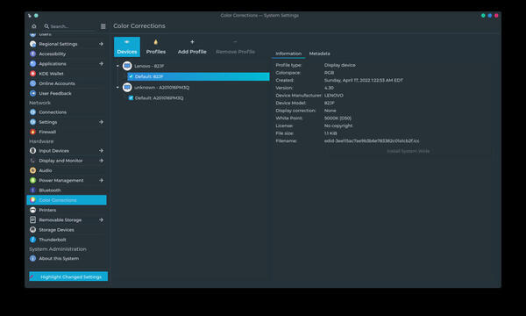Click the Created date value
Viewport: 526px width, 316px height.
pyautogui.click(x=364, y=80)
